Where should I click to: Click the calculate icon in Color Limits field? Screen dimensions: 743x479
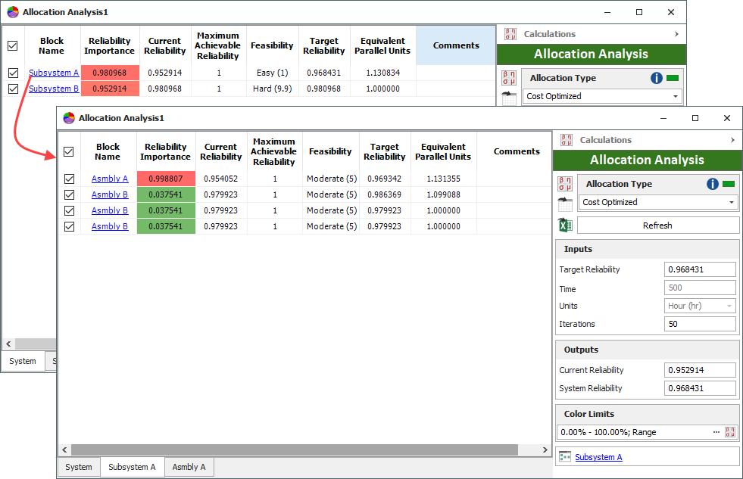point(730,432)
